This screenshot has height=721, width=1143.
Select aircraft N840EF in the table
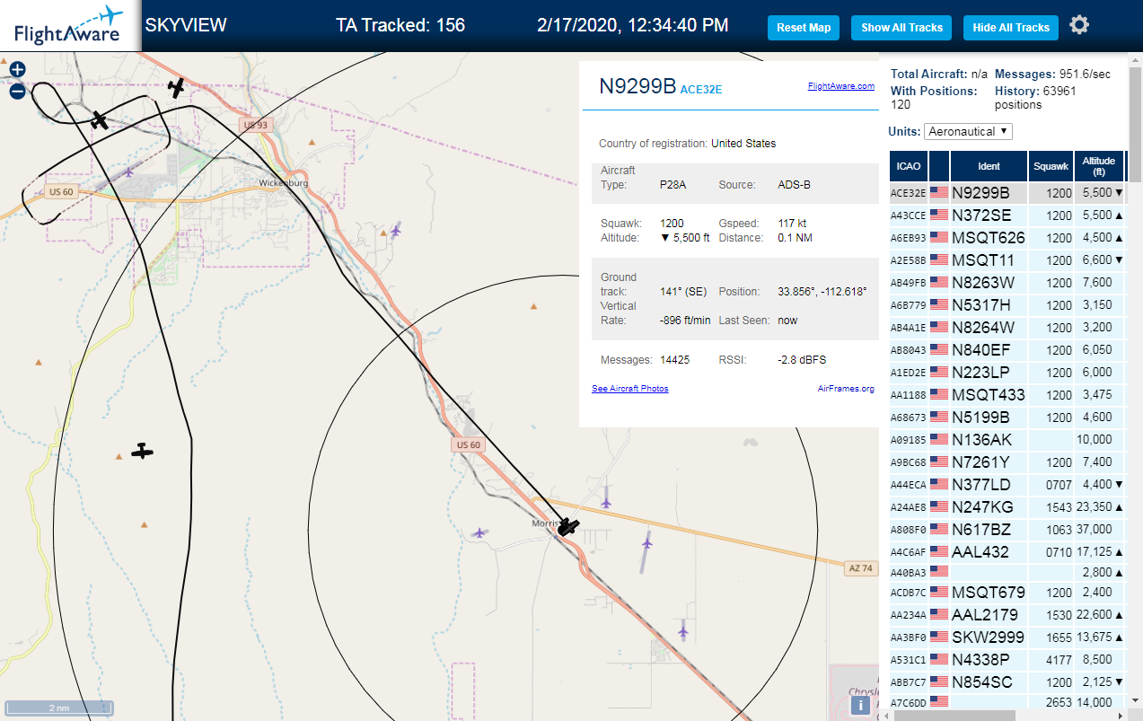(1007, 349)
